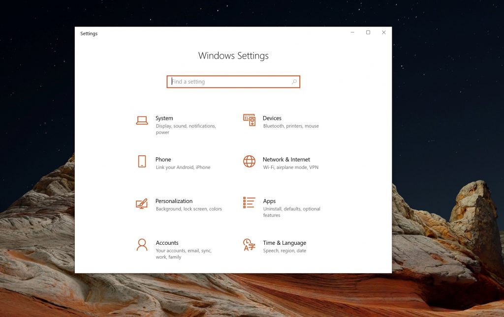This screenshot has height=317, width=504.
Task: Click the Settings title bar label
Action: click(x=89, y=34)
